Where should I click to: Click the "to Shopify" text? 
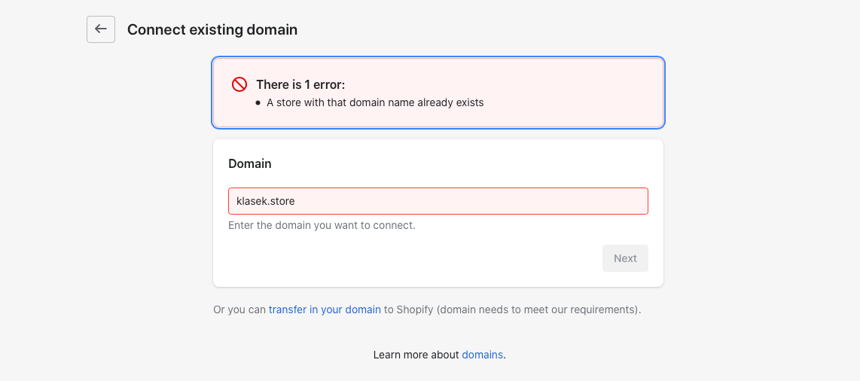409,309
